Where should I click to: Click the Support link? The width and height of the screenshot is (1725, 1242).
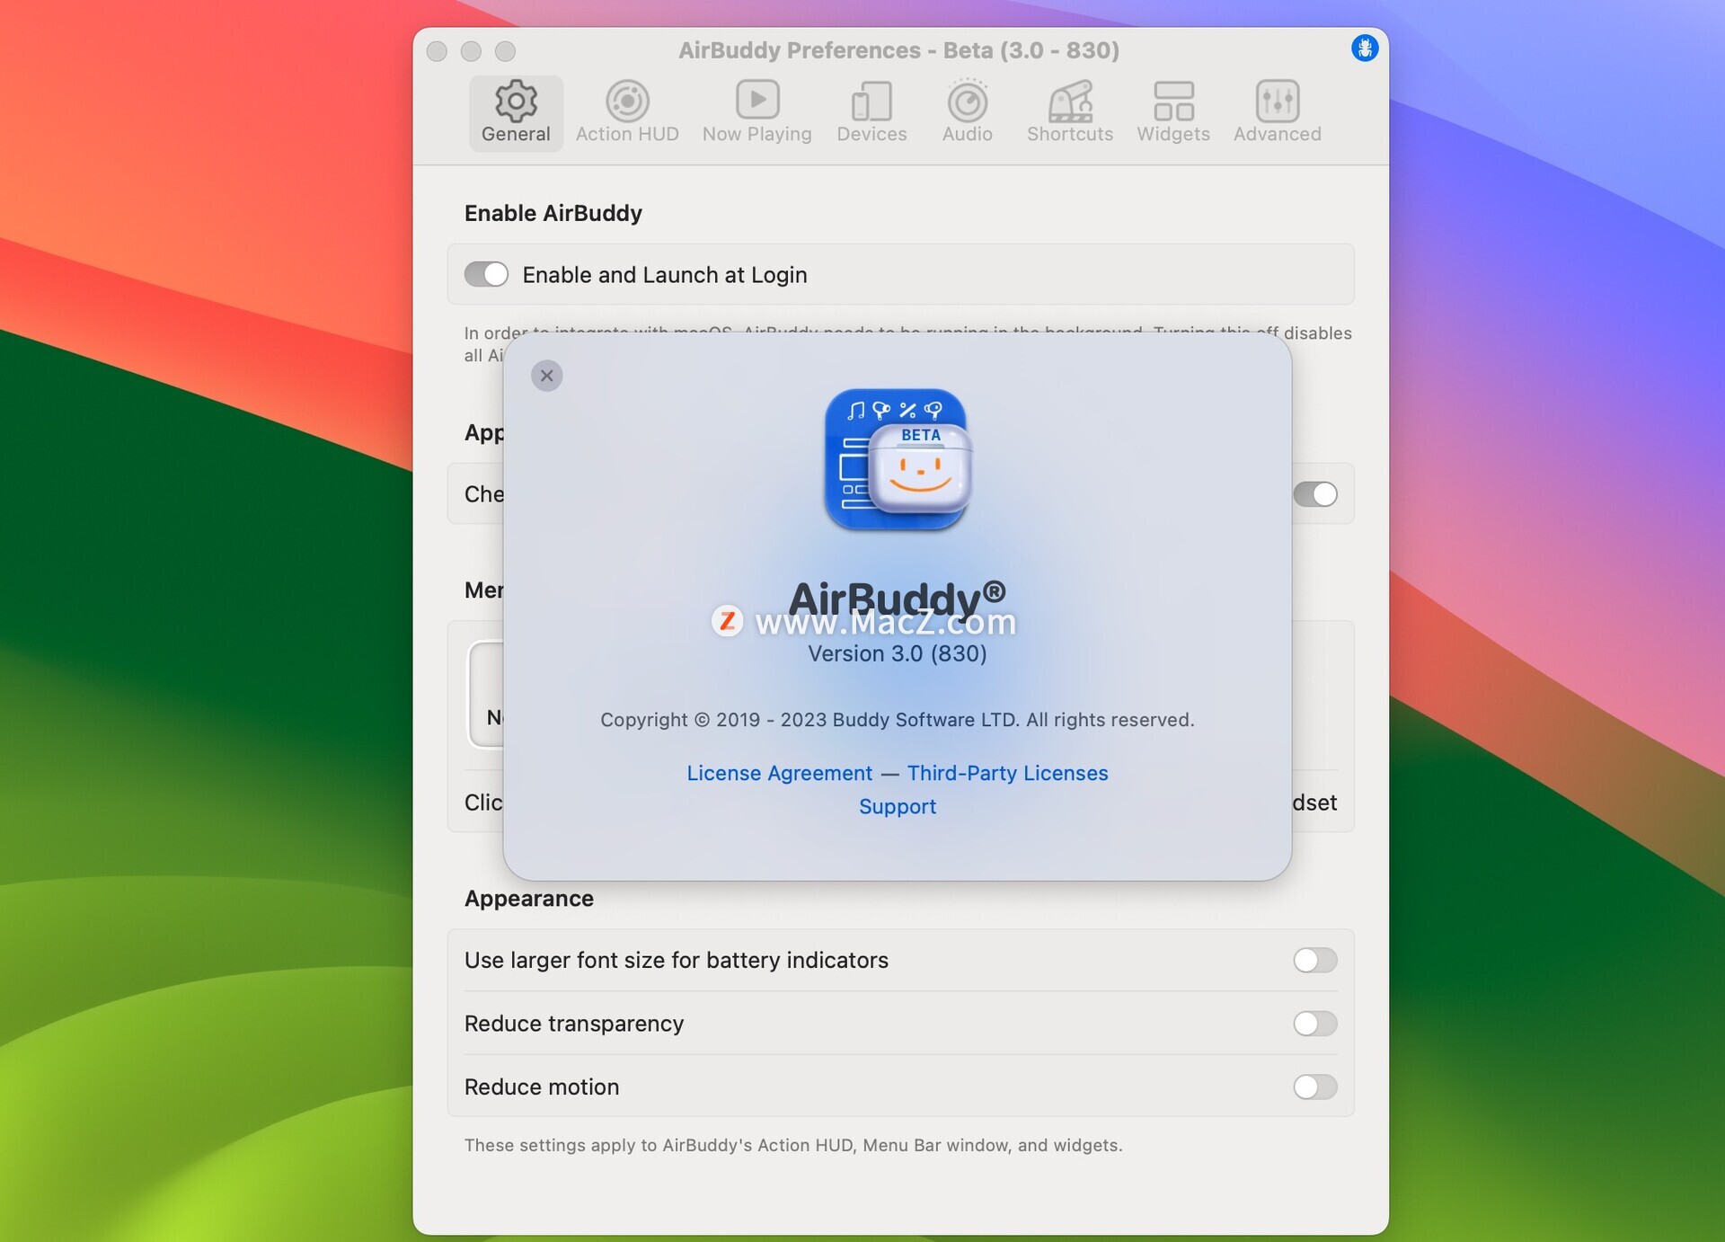[897, 806]
